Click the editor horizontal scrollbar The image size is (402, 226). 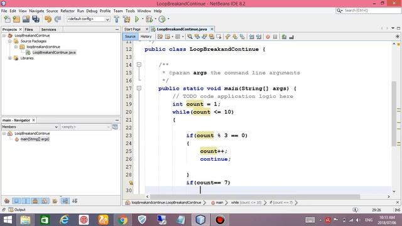255,196
